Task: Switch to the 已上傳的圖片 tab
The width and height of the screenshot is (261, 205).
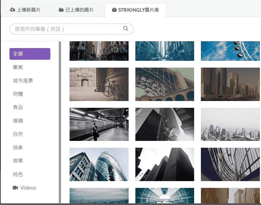Action: 76,10
